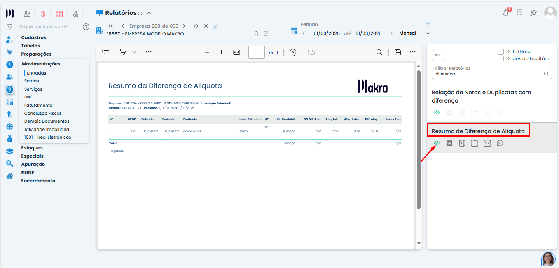Click the back arrow button in reports panel
This screenshot has height=268, width=559.
pyautogui.click(x=437, y=55)
